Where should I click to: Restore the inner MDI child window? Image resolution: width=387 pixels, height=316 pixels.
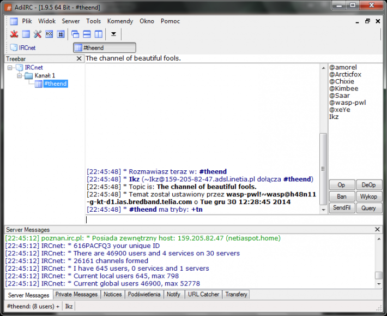367,21
